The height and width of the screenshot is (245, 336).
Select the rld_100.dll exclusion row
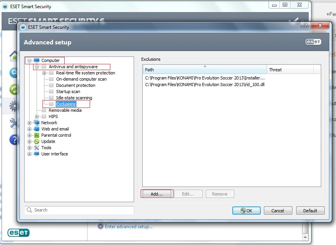(x=205, y=85)
